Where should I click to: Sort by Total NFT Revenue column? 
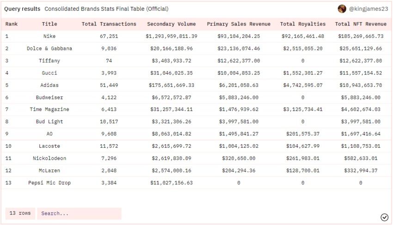(361, 24)
